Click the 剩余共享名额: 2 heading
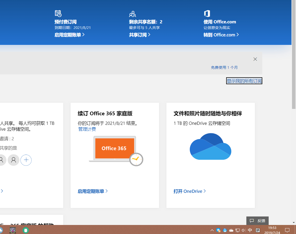This screenshot has width=296, height=234. click(x=146, y=22)
